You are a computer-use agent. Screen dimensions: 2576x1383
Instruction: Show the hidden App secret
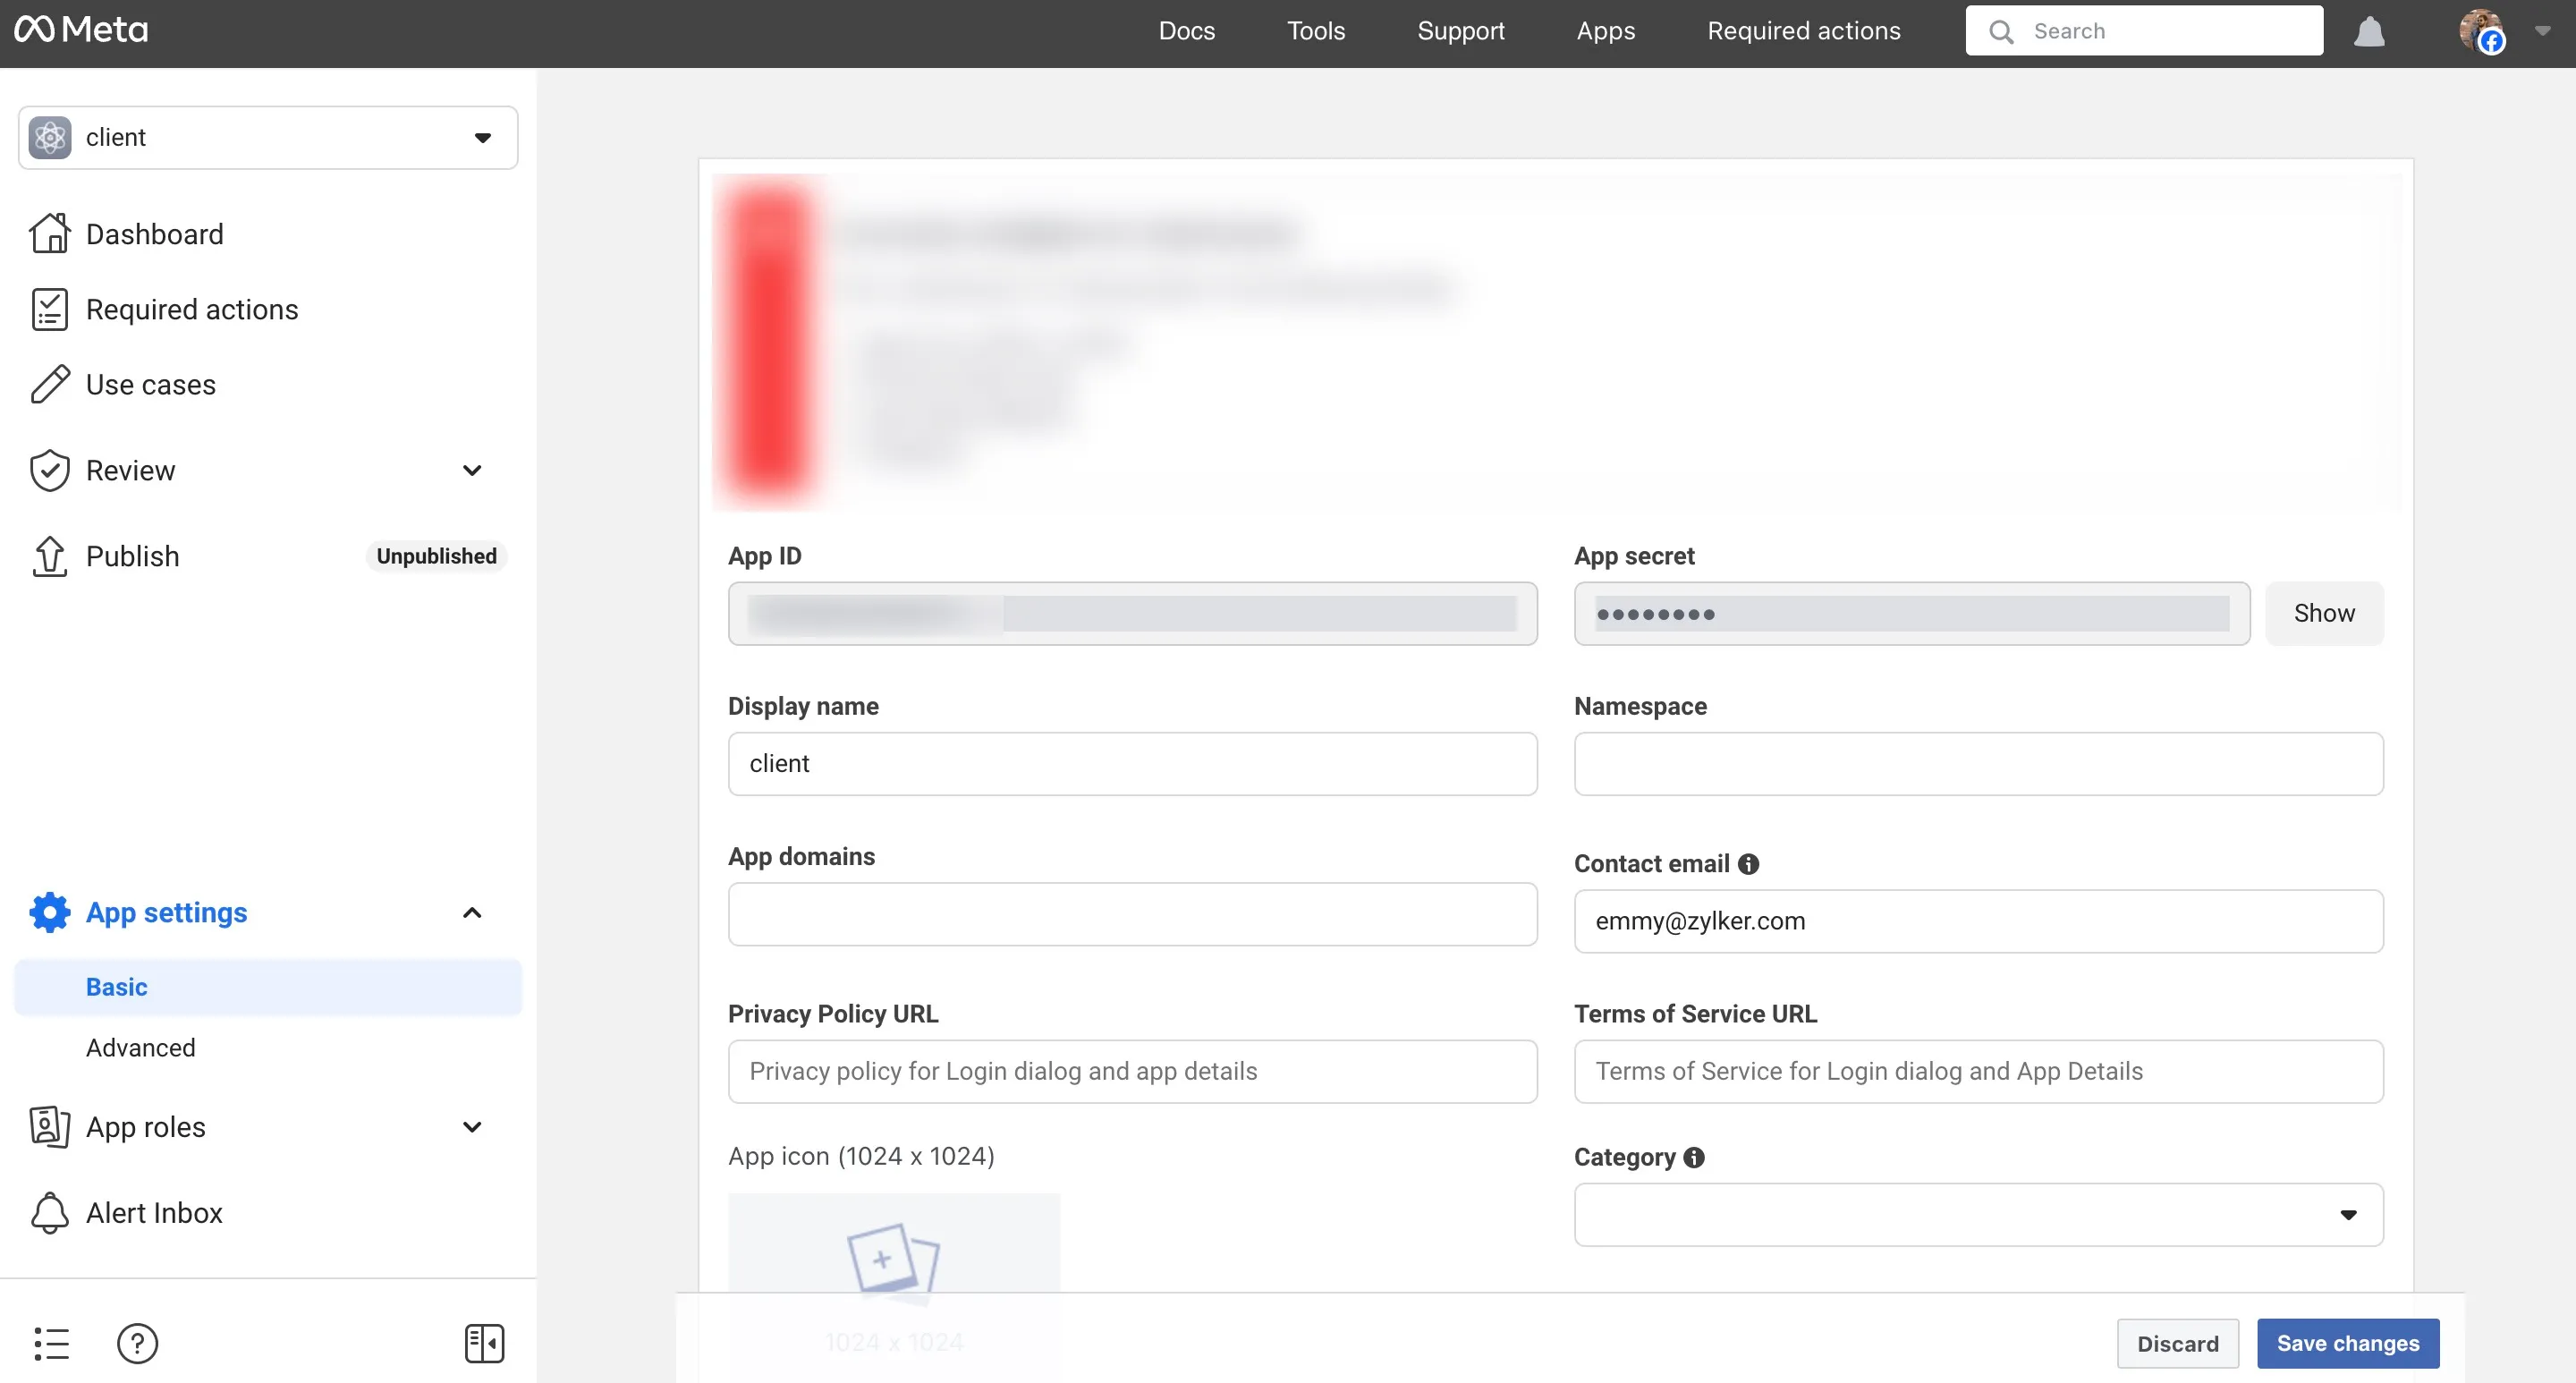(x=2324, y=613)
